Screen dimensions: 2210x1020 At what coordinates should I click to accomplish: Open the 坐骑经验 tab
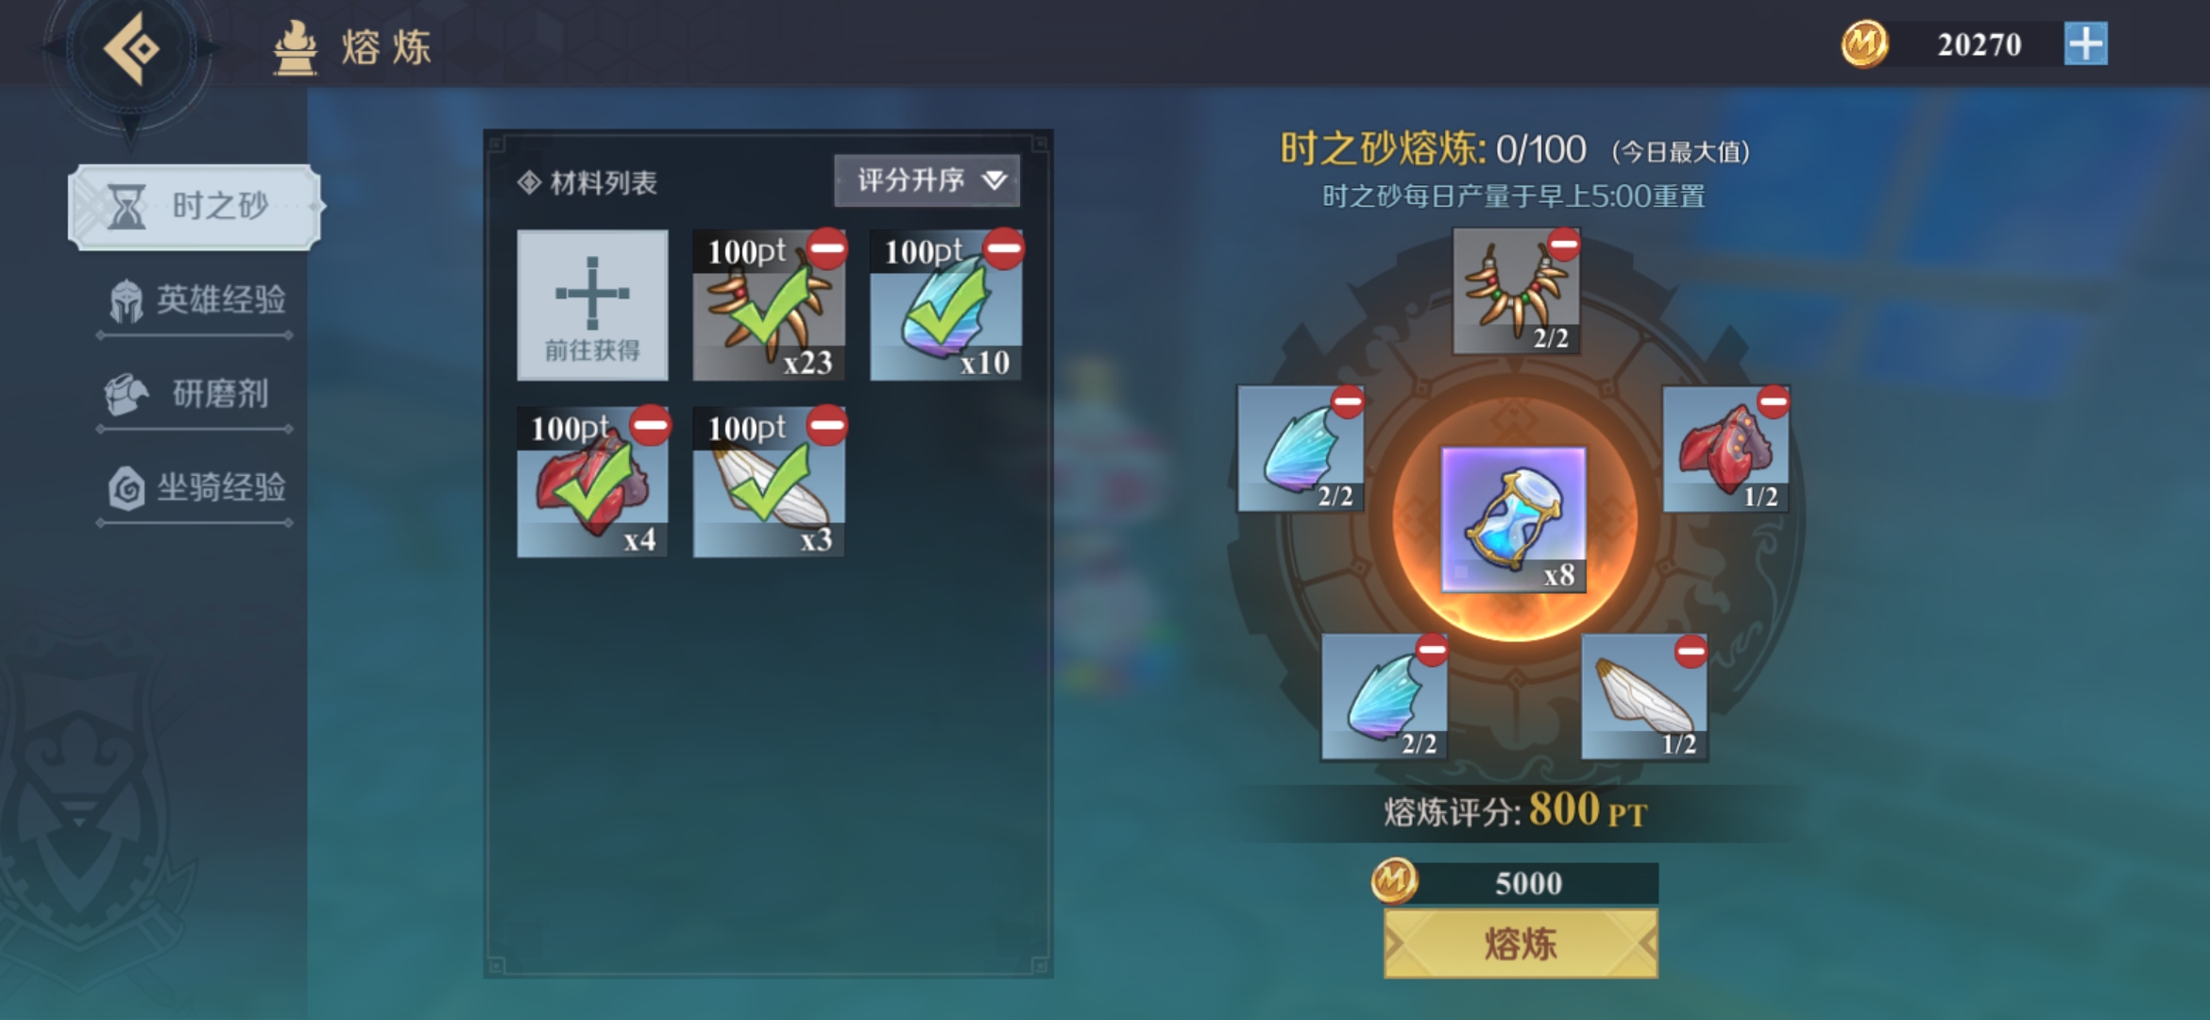click(196, 488)
